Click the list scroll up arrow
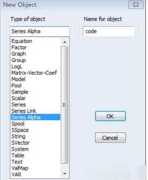 pyautogui.click(x=65, y=42)
